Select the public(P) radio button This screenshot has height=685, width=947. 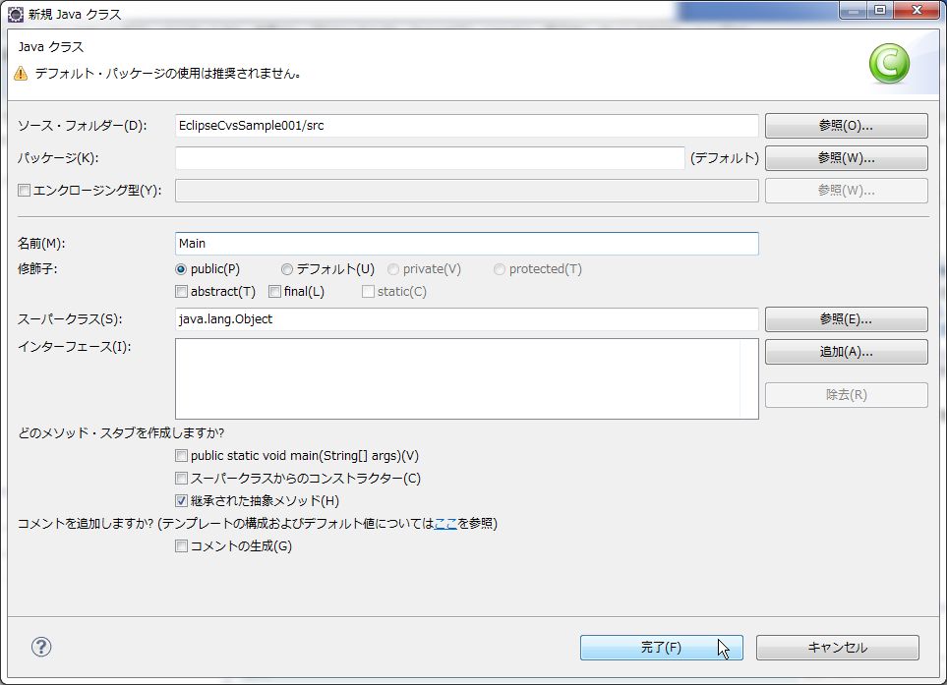[181, 269]
